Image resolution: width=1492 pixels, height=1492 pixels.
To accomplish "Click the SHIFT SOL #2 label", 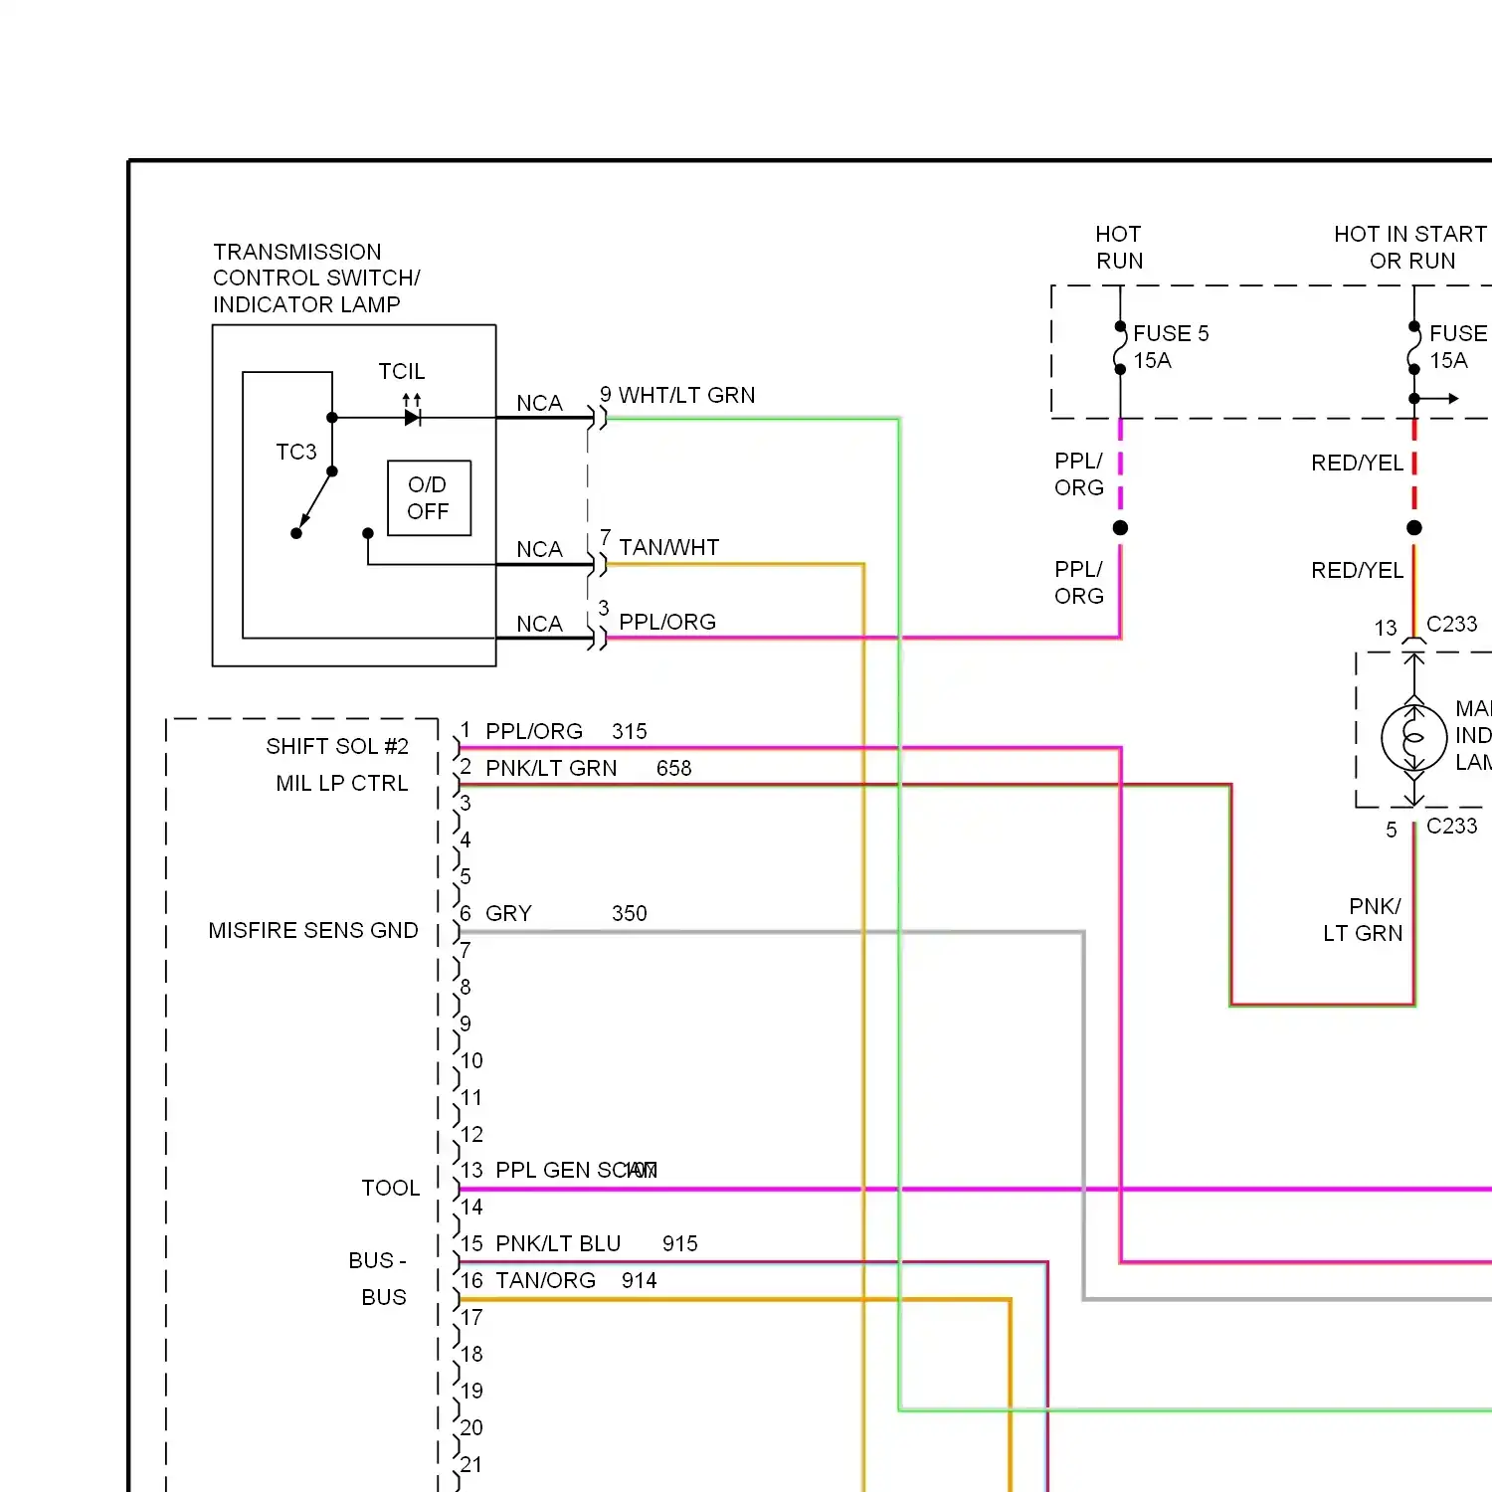I will tap(337, 746).
